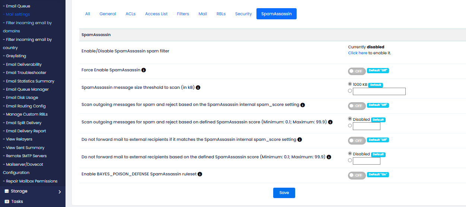Open the Access List tab
Screen dimensions: 466x207
point(156,14)
